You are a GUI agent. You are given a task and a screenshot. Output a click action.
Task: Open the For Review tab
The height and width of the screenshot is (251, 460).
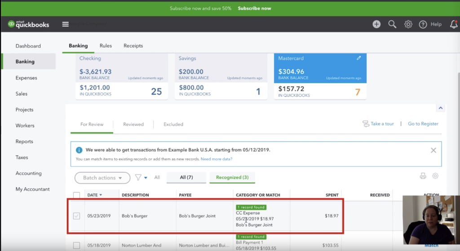[92, 124]
